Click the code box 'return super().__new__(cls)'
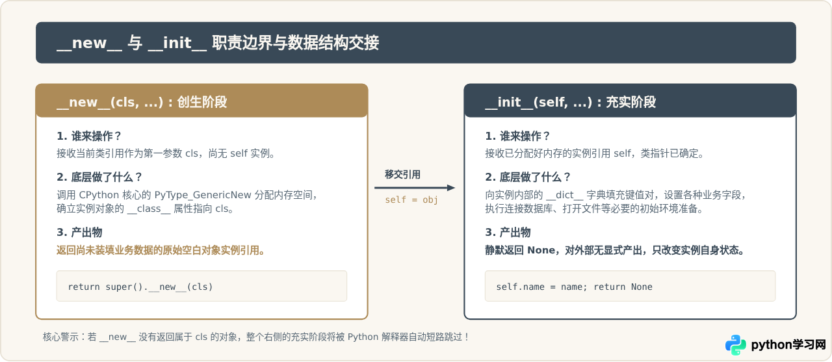 point(201,286)
